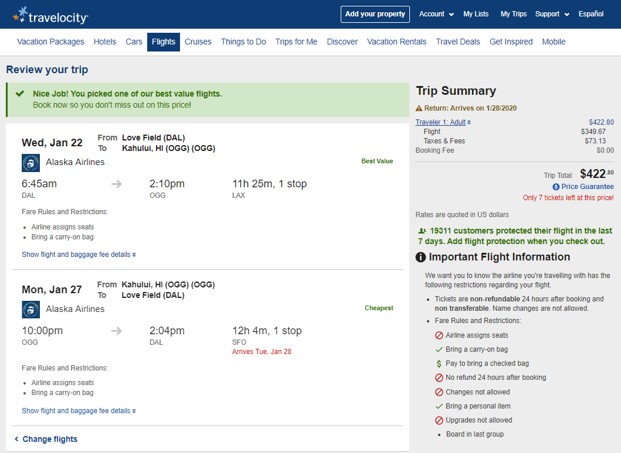
Task: Click the Flight $349.67 amount
Action: (x=593, y=132)
